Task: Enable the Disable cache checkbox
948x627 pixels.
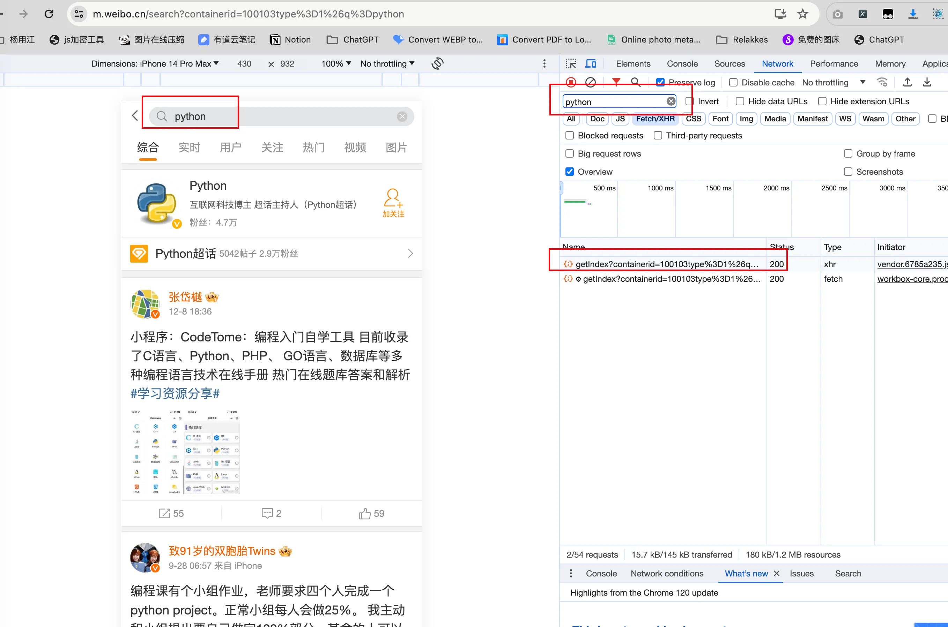Action: 733,82
